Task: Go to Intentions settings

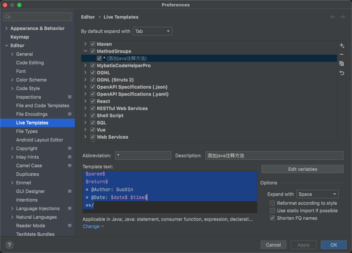Action: 27,200
